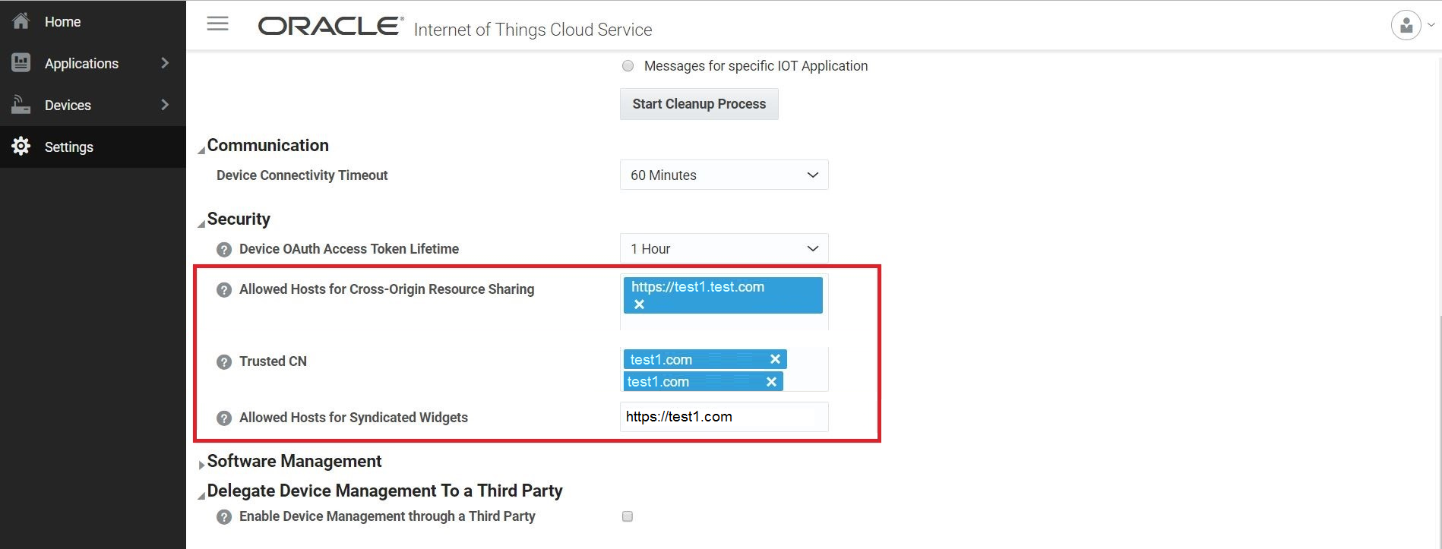Go to Home in the sidebar
The width and height of the screenshot is (1442, 549).
click(x=62, y=22)
